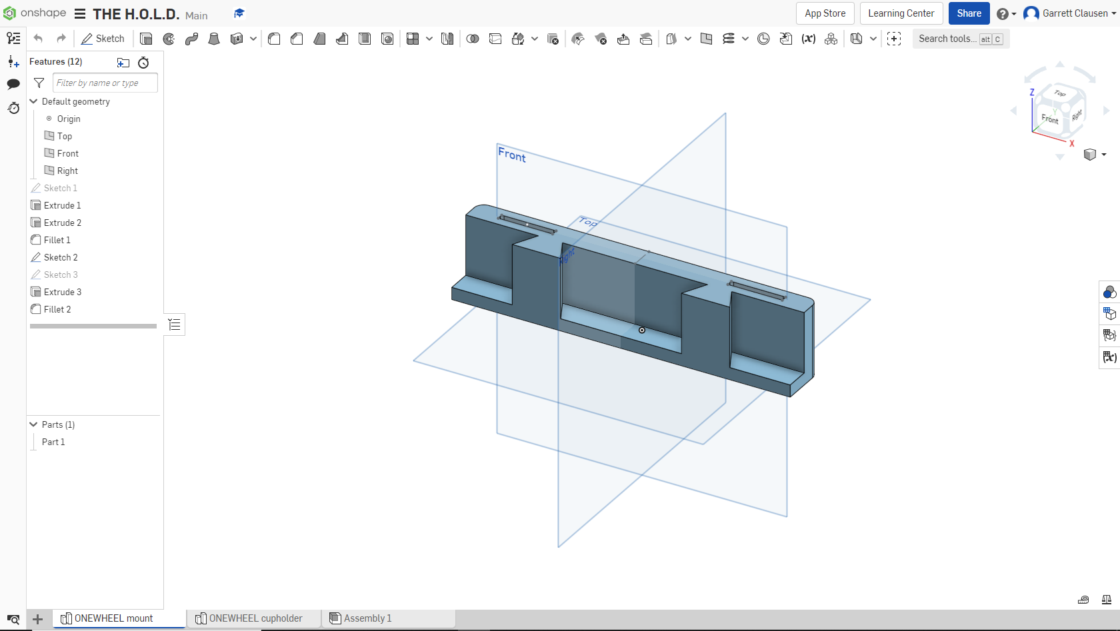Viewport: 1120px width, 631px height.
Task: Click the Share button
Action: [x=969, y=13]
